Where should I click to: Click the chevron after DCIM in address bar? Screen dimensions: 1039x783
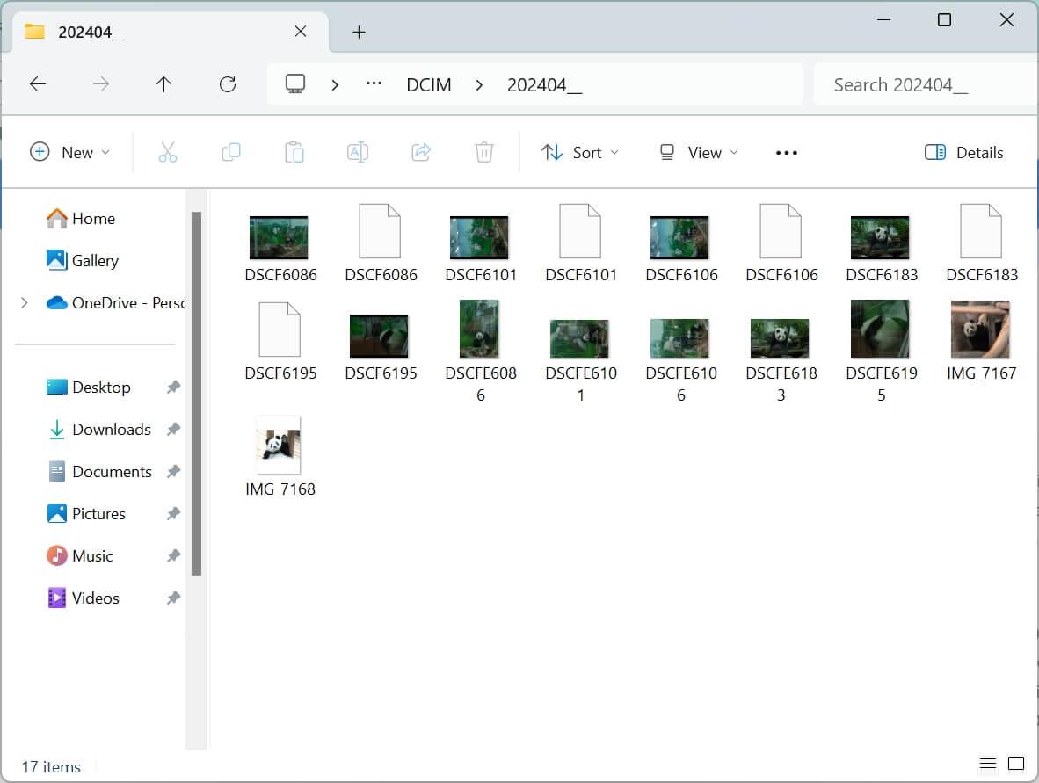pyautogui.click(x=479, y=84)
